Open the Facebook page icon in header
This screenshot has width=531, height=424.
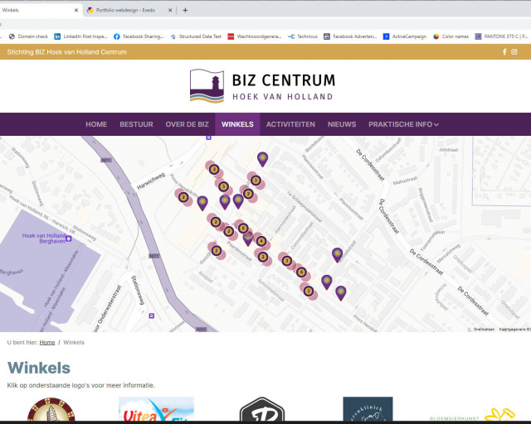point(504,52)
